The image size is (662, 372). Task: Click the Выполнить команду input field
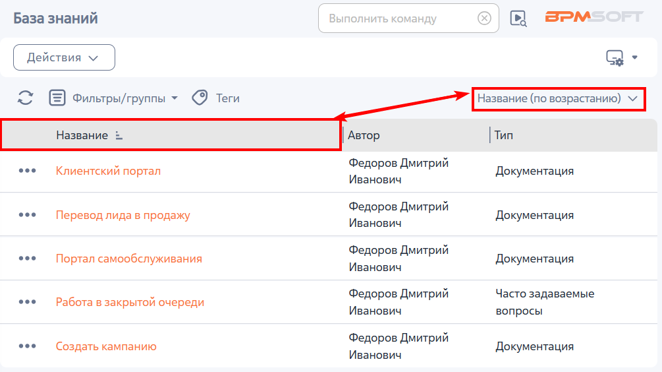(398, 18)
